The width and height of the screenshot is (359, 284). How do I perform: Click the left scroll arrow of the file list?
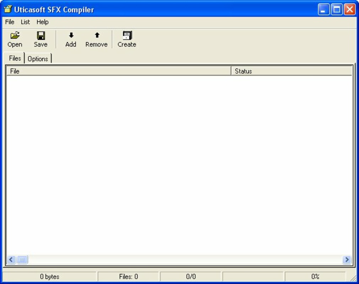(x=10, y=260)
